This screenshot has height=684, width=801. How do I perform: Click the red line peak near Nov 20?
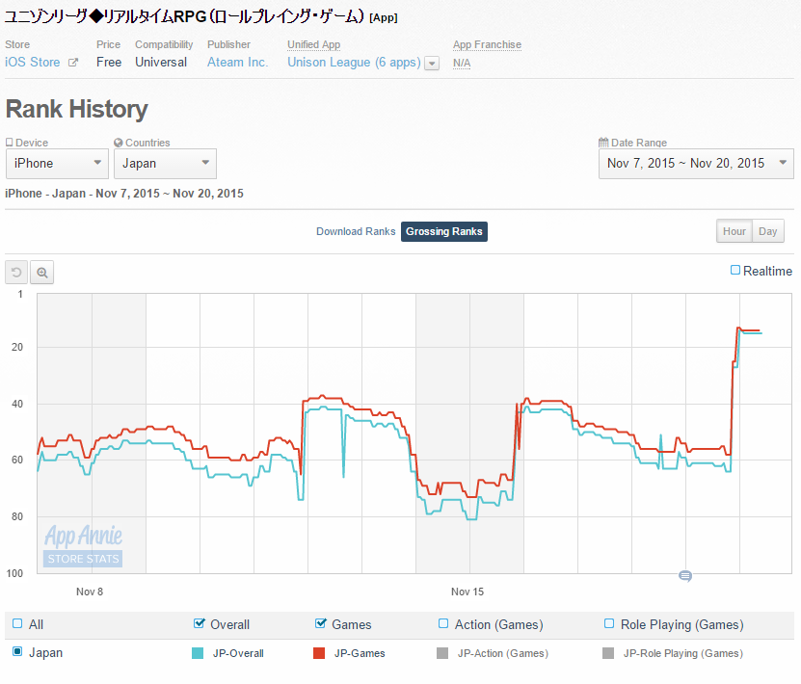coord(738,328)
